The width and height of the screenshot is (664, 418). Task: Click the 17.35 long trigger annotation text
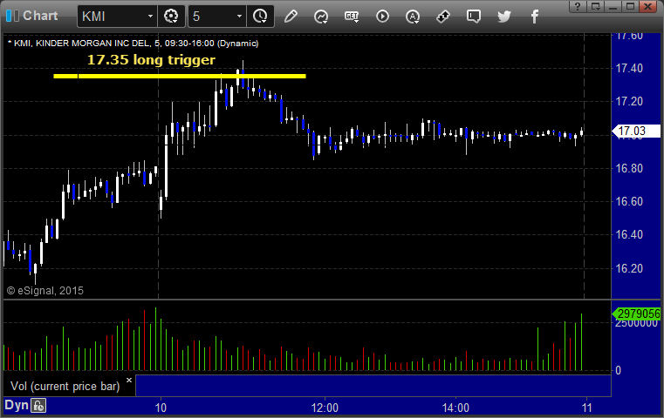151,59
